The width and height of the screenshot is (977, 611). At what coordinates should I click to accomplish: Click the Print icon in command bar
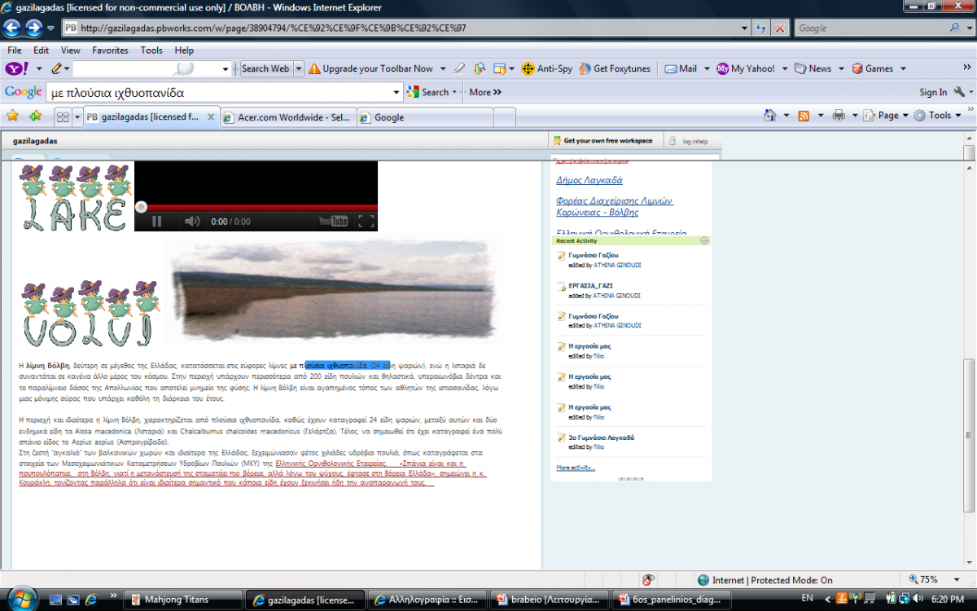(839, 116)
